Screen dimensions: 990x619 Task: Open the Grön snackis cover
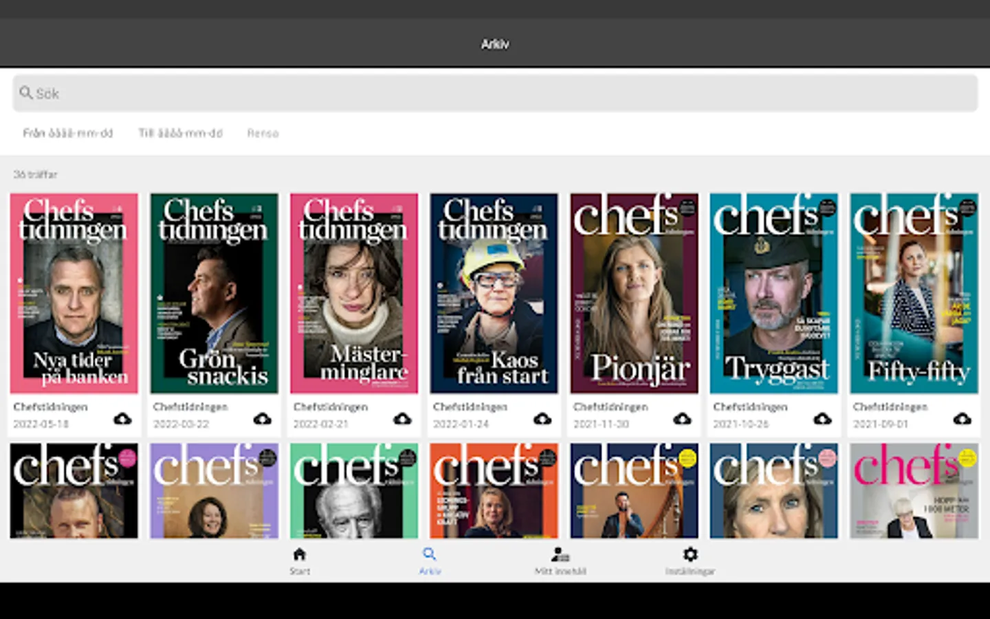pyautogui.click(x=214, y=293)
